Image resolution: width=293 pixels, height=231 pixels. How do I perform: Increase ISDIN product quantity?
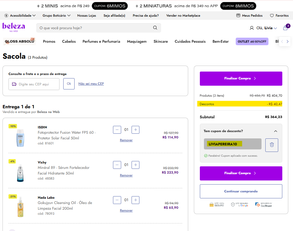(135, 130)
